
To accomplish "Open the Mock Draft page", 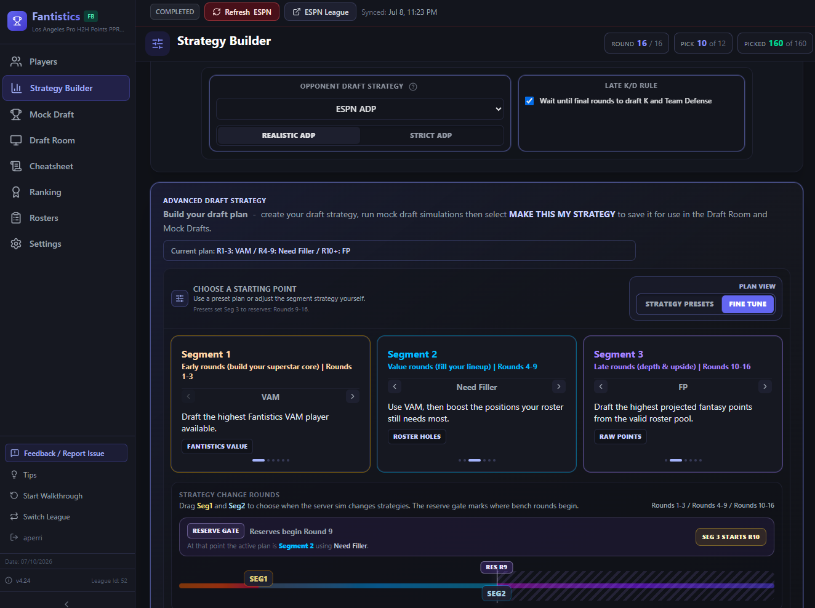I will [x=66, y=114].
